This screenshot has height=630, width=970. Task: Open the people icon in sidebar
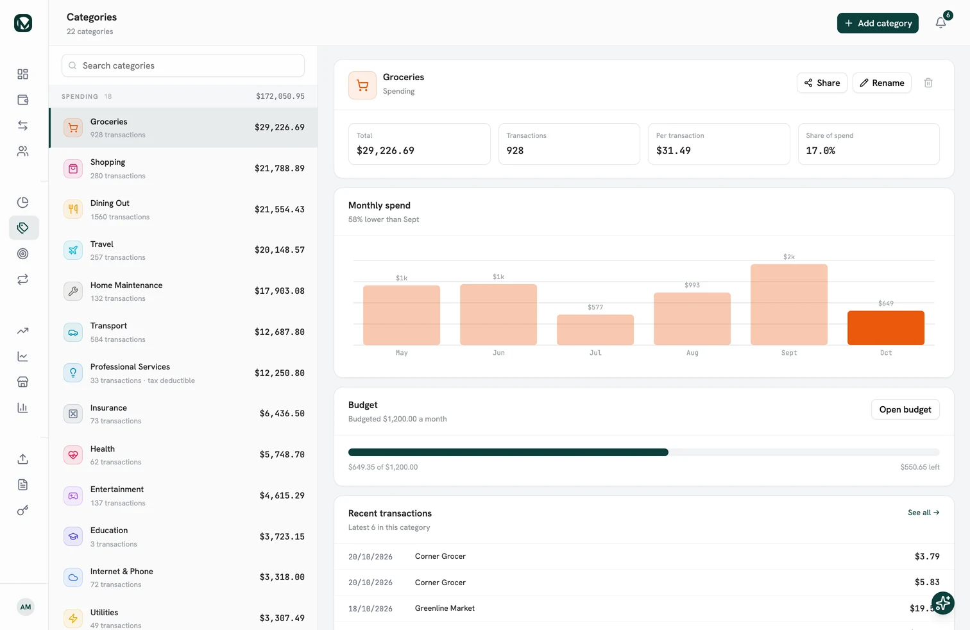coord(23,151)
